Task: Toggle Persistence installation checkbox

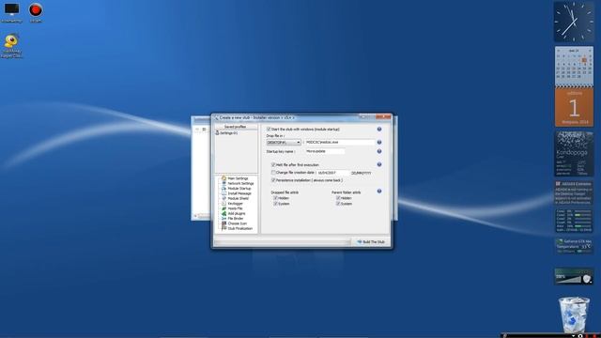Action: point(273,180)
